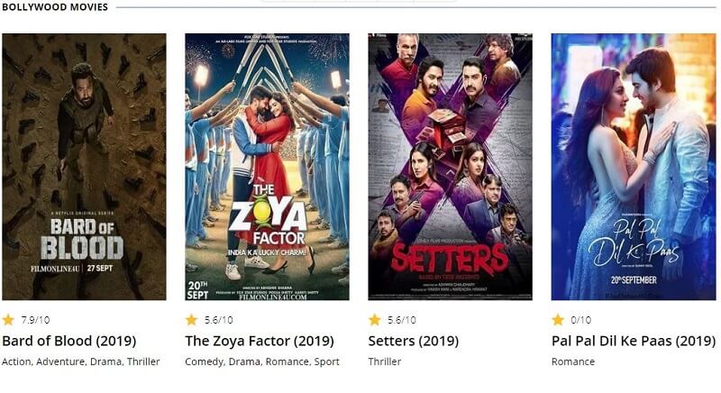Open the Bard of Blood poster
Image resolution: width=721 pixels, height=393 pixels.
pyautogui.click(x=84, y=167)
